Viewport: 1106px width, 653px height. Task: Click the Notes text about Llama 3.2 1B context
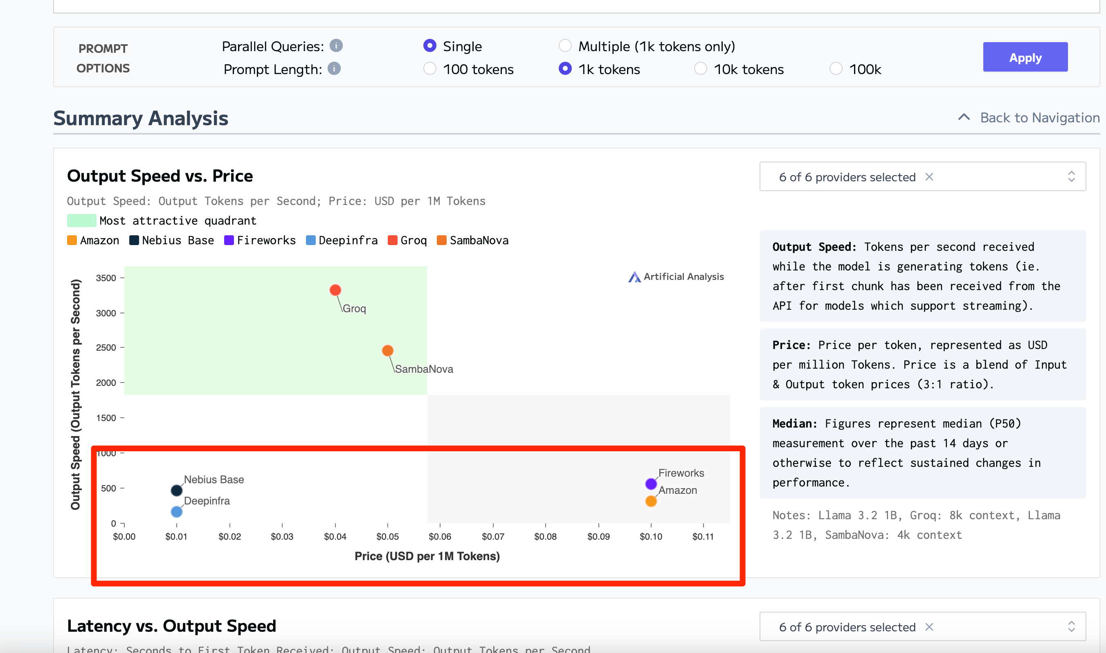click(916, 525)
